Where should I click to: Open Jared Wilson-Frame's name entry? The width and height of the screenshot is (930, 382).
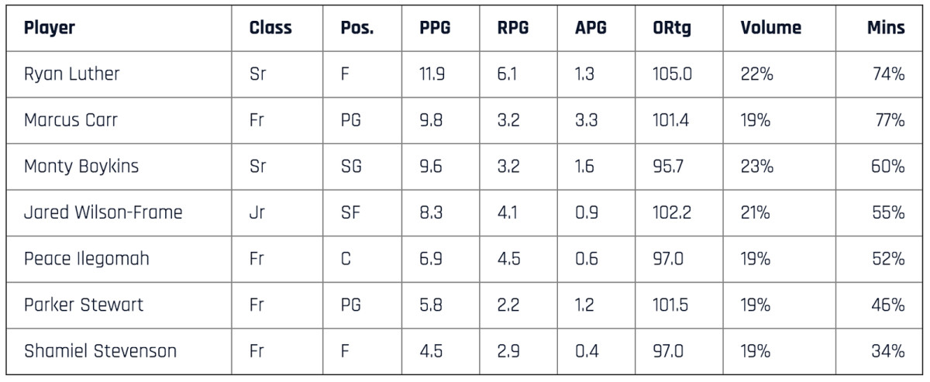click(103, 212)
